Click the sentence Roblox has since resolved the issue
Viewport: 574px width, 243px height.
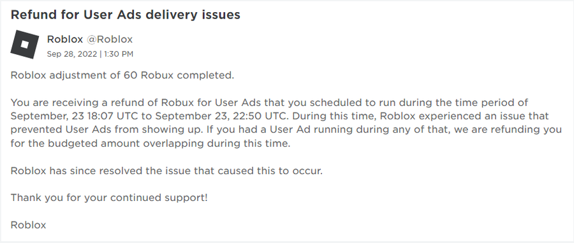pos(166,171)
